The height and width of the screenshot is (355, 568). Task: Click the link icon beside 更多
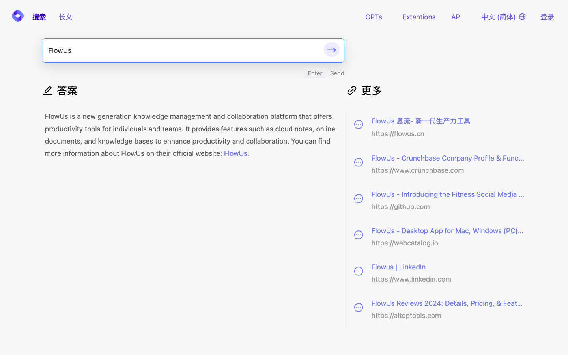tap(351, 90)
